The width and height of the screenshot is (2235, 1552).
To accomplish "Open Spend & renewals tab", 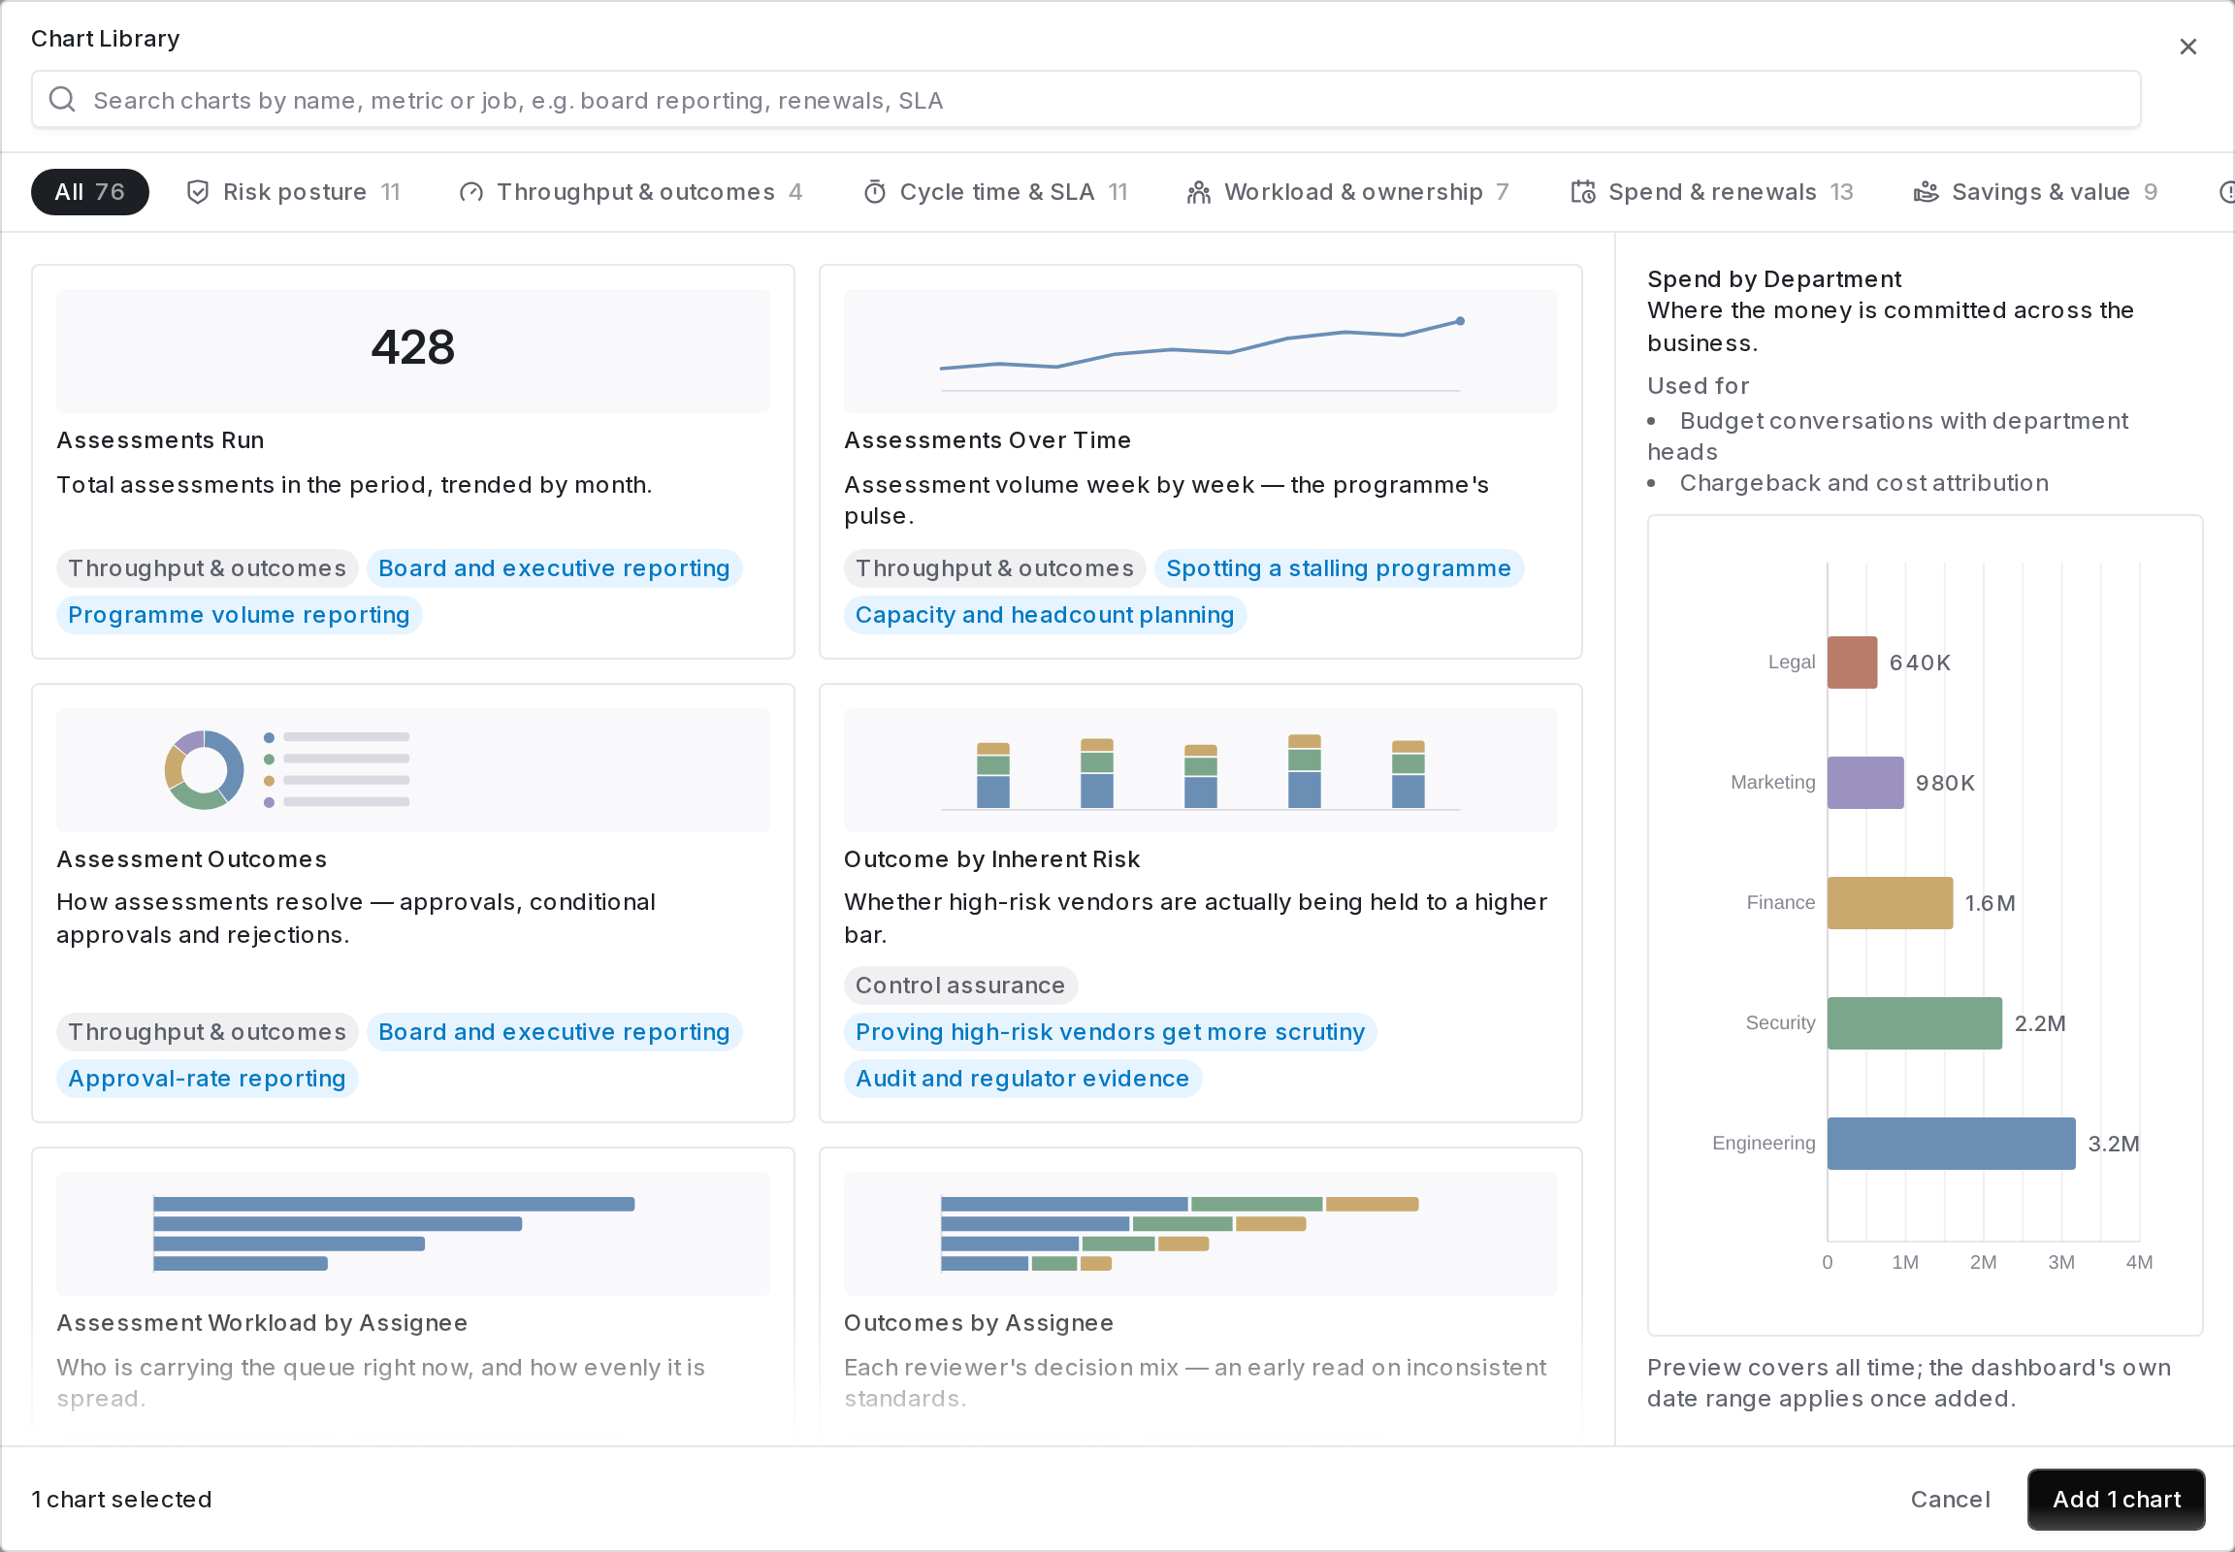I will click(x=1712, y=192).
